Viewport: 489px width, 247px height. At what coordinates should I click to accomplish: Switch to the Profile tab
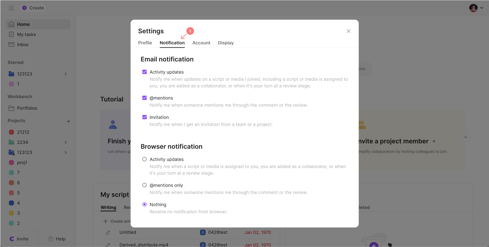click(145, 43)
